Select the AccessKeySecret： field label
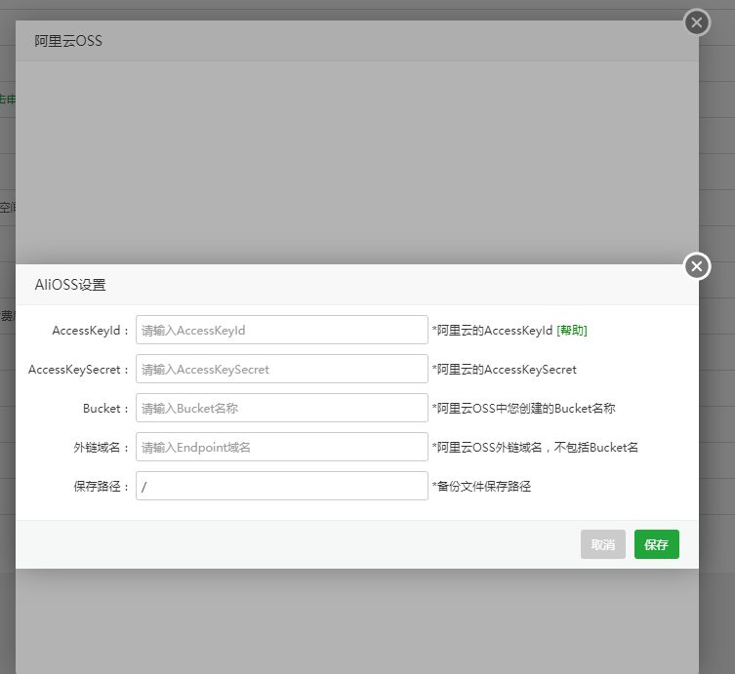Viewport: 735px width, 674px height. pos(79,369)
